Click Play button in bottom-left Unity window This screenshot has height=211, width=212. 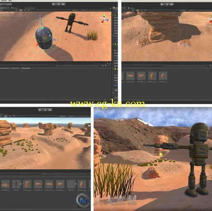40,110
